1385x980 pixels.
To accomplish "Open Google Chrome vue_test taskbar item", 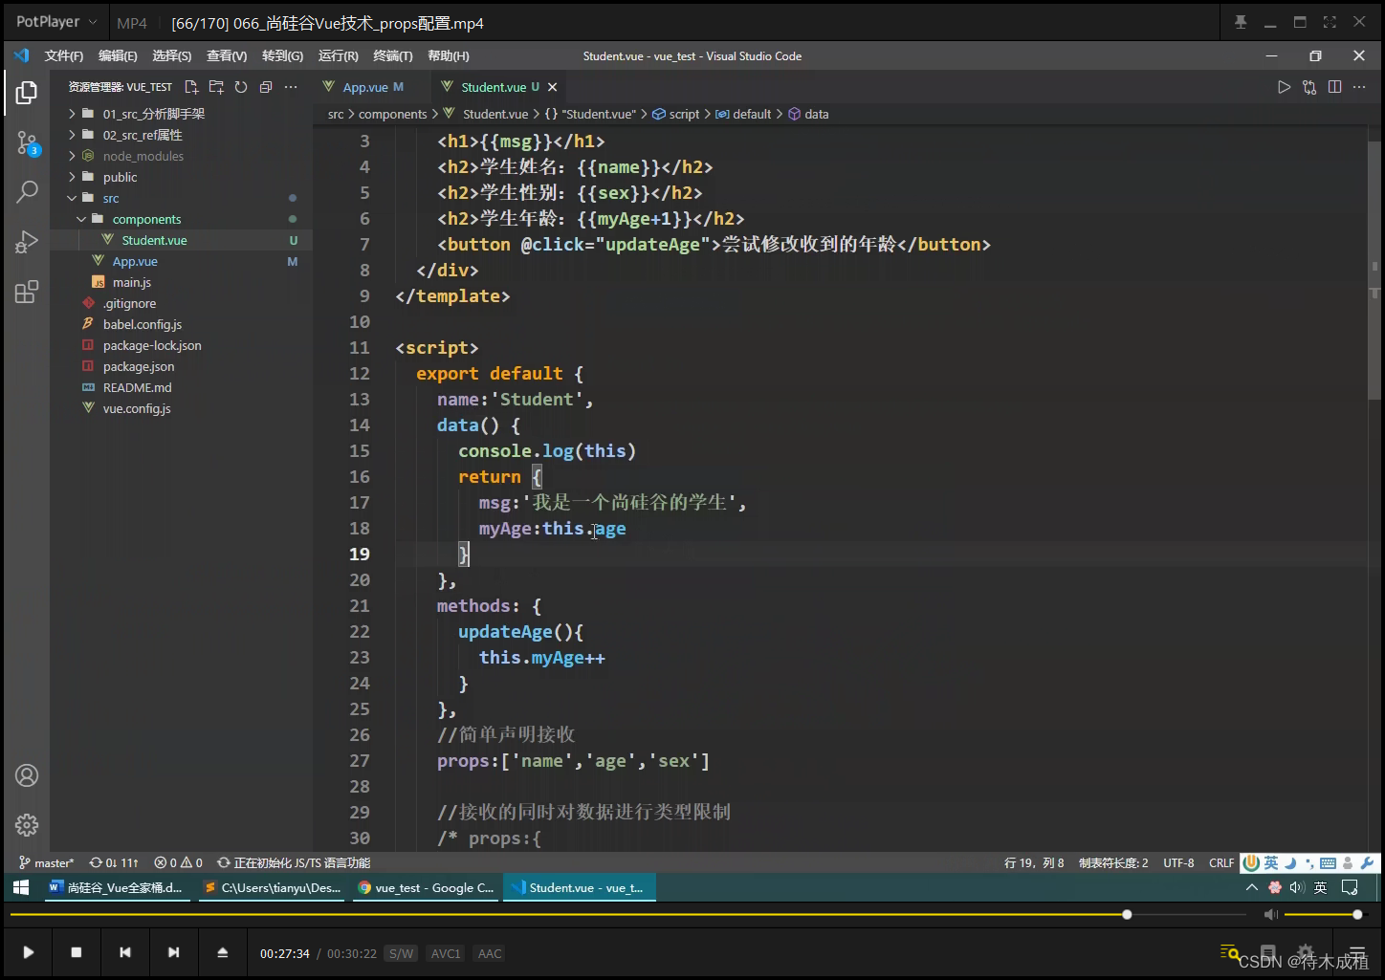I will coord(426,887).
